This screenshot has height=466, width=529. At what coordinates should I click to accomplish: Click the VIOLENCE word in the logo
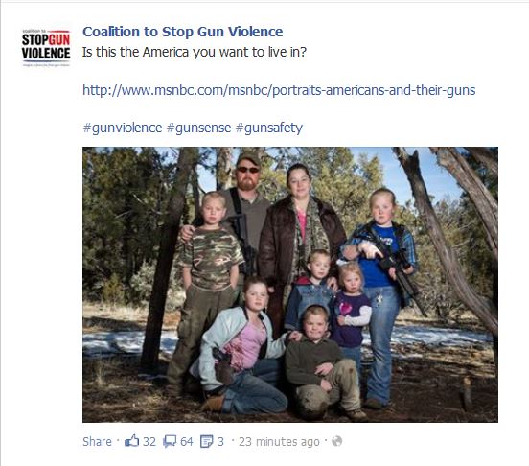pos(46,53)
